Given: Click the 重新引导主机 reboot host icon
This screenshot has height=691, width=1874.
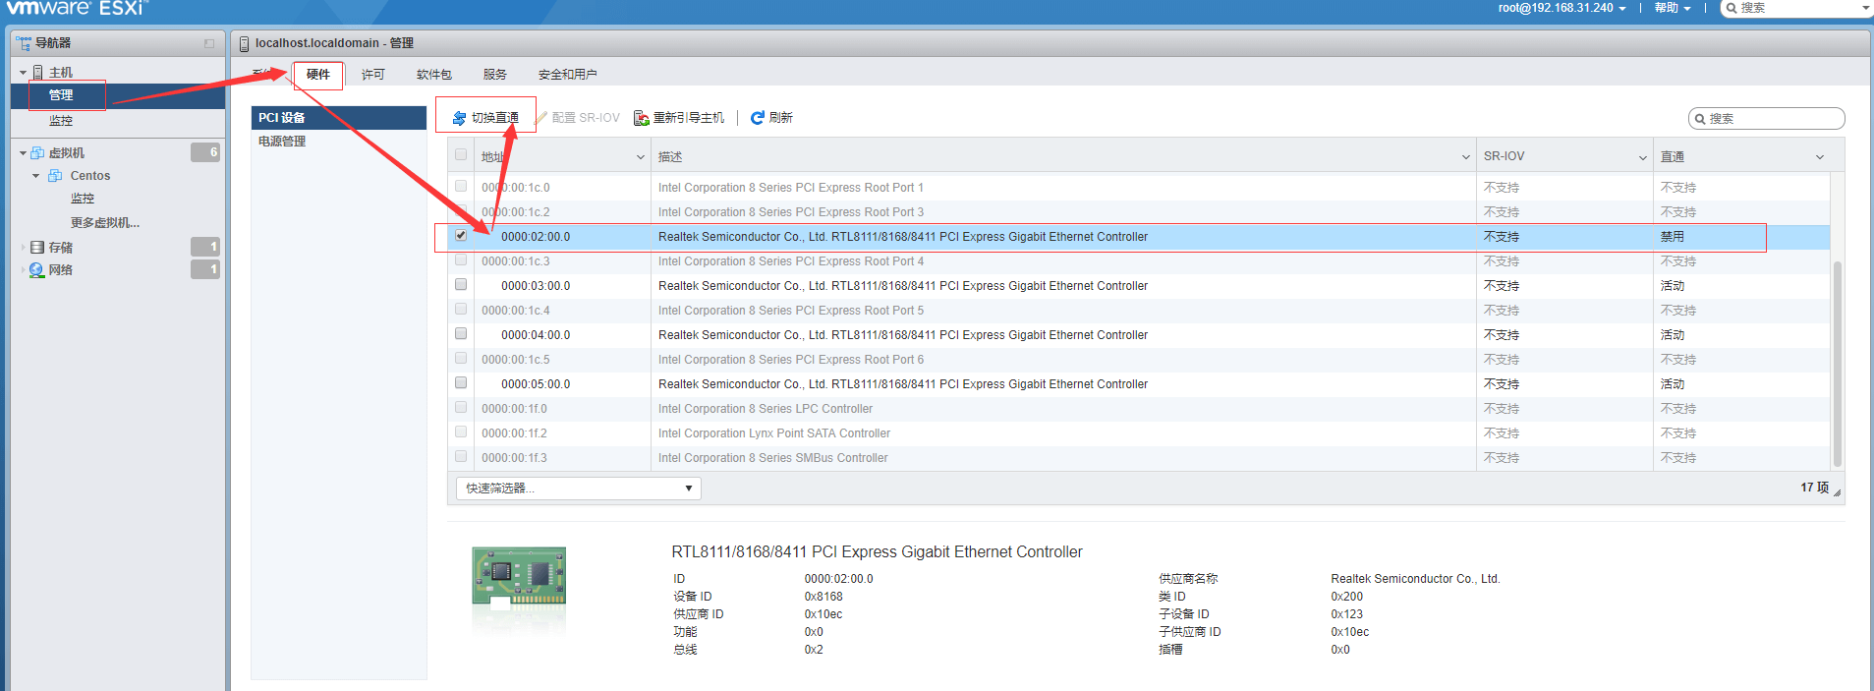Looking at the screenshot, I should point(642,118).
